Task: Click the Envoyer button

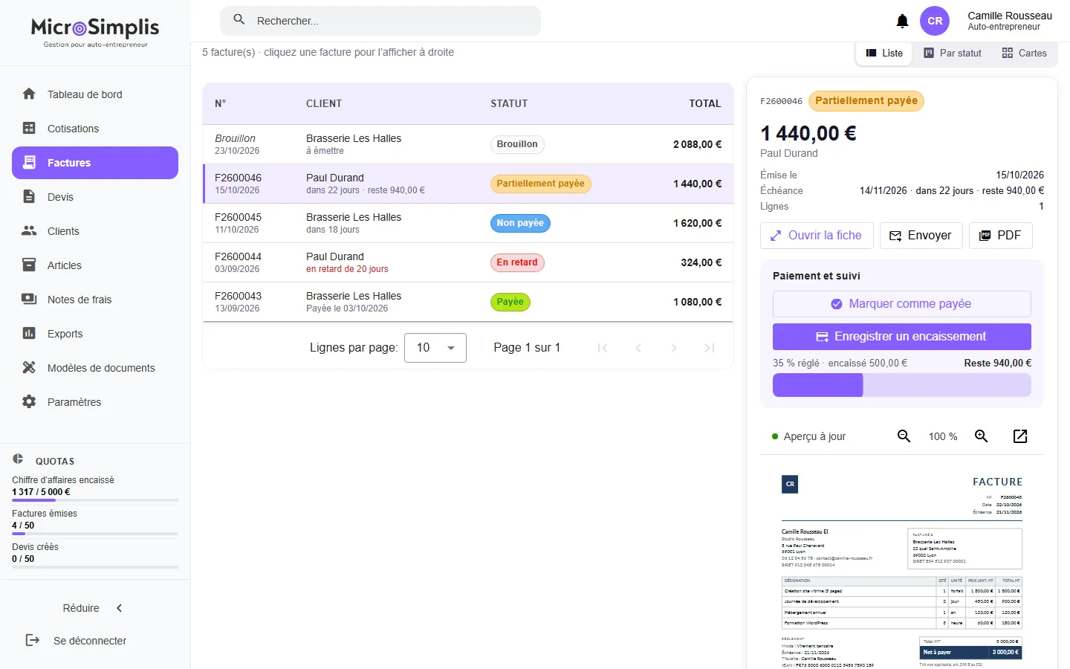Action: click(x=921, y=236)
